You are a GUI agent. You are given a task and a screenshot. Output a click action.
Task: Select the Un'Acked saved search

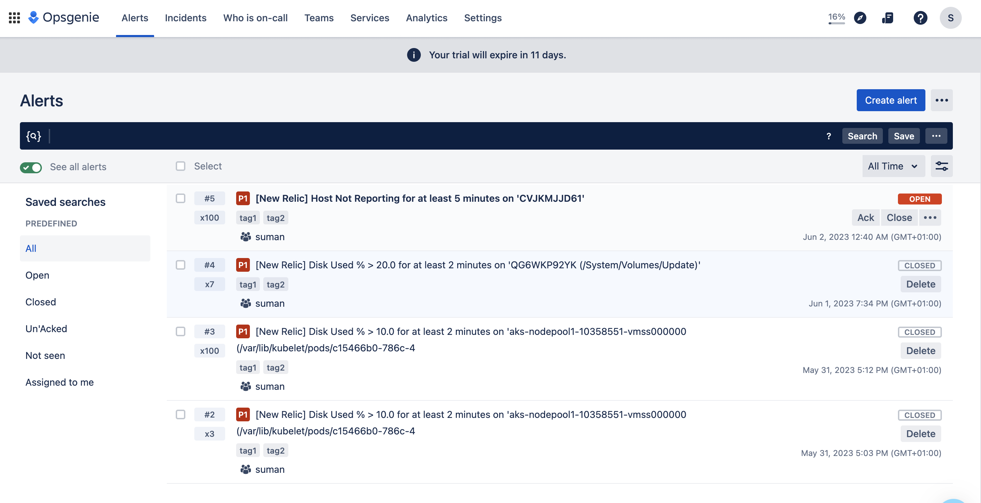(85, 329)
